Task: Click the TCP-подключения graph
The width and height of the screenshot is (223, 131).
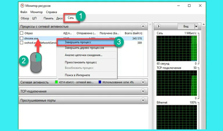Action: [177, 83]
